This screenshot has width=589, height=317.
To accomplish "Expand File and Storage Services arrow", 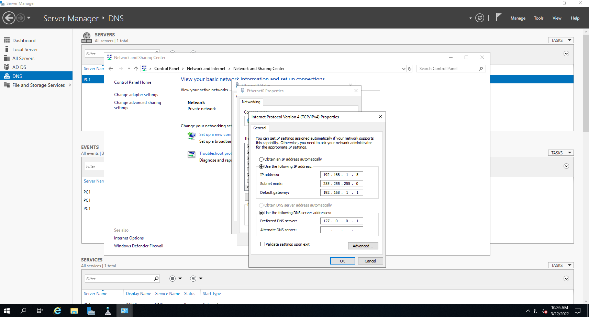I will [x=70, y=85].
